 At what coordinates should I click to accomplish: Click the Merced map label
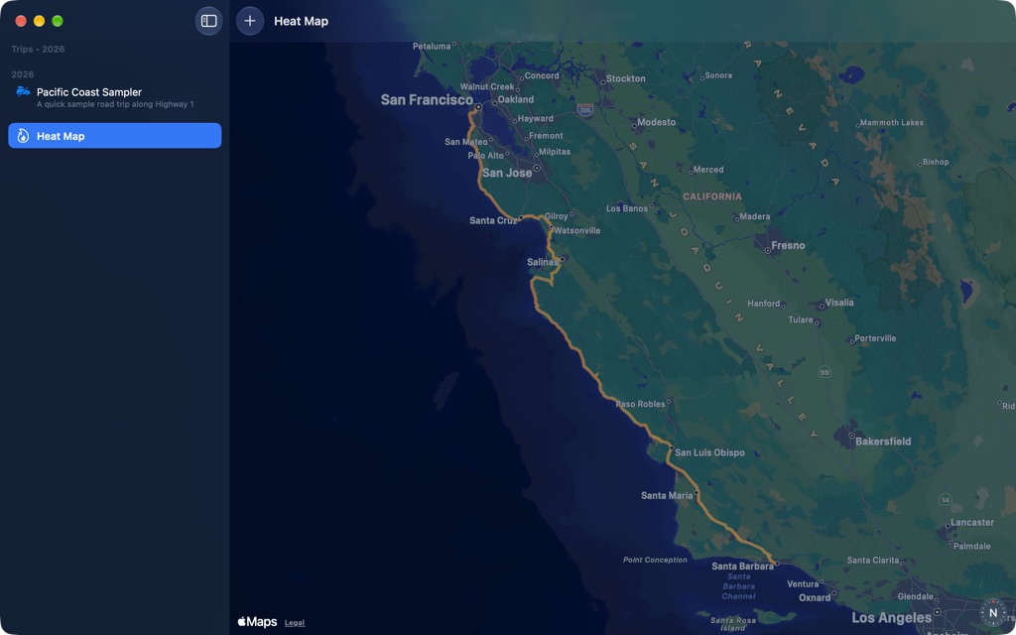coord(708,170)
